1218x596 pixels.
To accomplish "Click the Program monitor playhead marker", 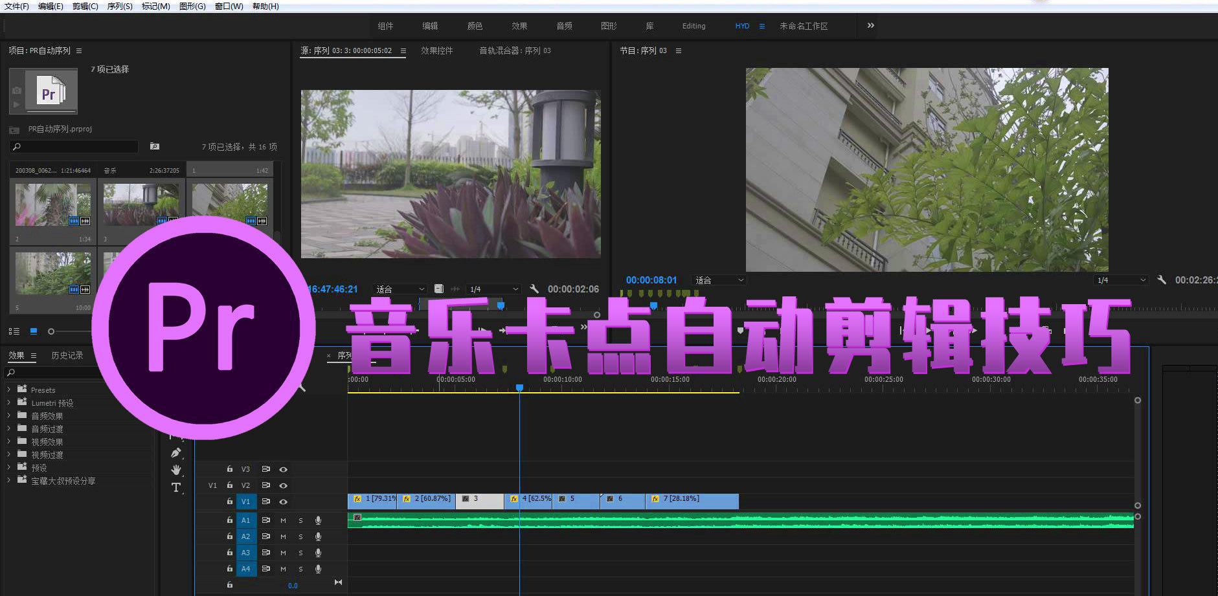I will click(653, 305).
